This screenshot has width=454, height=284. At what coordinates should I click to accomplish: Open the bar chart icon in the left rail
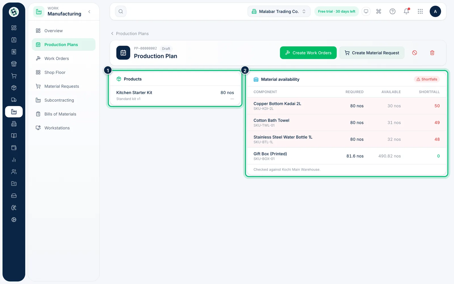[14, 160]
